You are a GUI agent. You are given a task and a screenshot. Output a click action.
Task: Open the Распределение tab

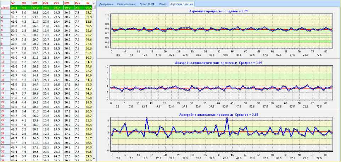pyautogui.click(x=126, y=4)
